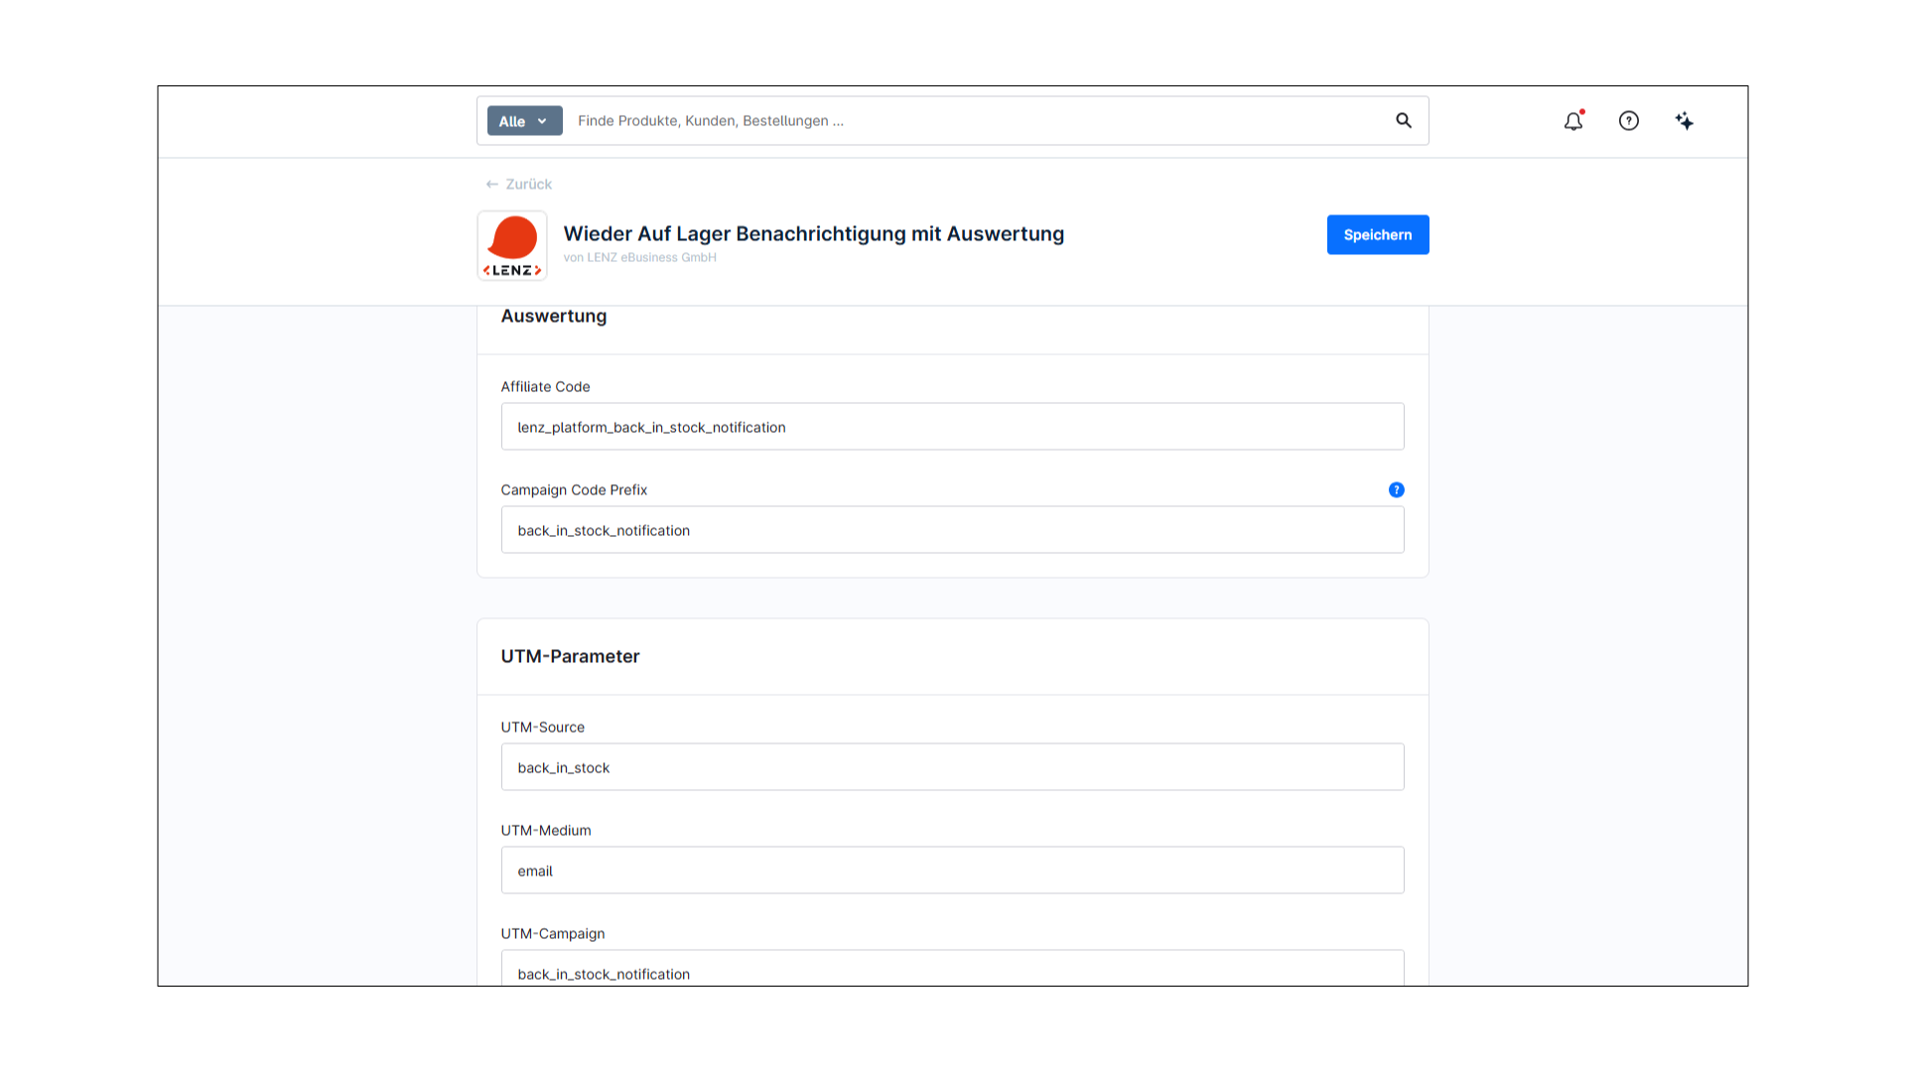Open the notifications bell
1906x1072 pixels.
click(1572, 121)
